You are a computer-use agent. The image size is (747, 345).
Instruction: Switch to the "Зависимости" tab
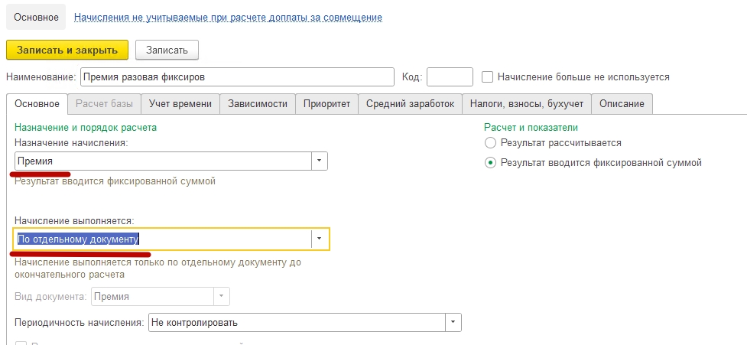(x=258, y=104)
